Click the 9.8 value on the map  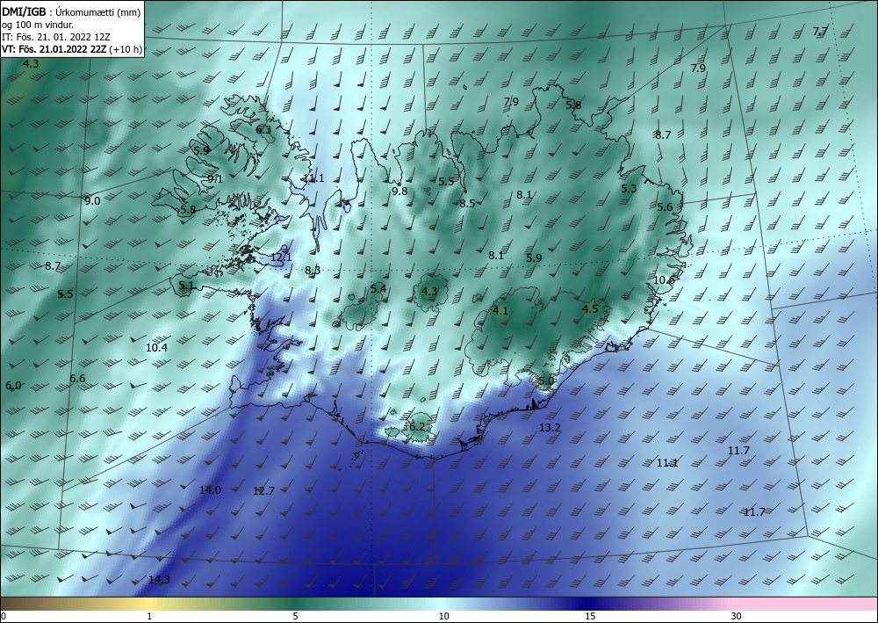pos(399,191)
